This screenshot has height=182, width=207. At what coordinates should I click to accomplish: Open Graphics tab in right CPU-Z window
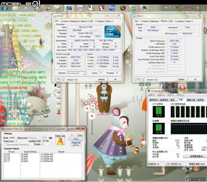[180, 21]
